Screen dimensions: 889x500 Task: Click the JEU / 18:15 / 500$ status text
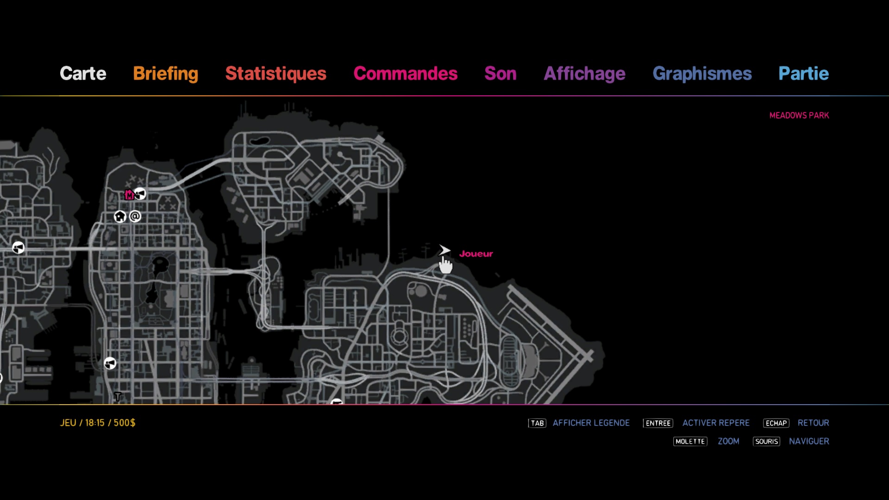coord(98,423)
